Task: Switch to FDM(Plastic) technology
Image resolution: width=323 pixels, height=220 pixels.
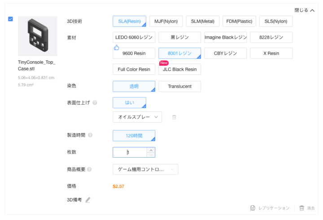Action: click(x=240, y=21)
